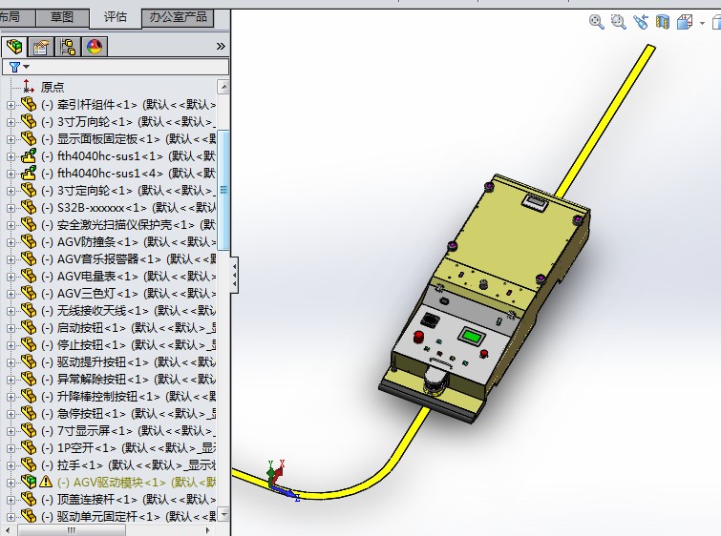Click the AGV vehicle model in viewport
The height and width of the screenshot is (536, 721).
pos(483,299)
